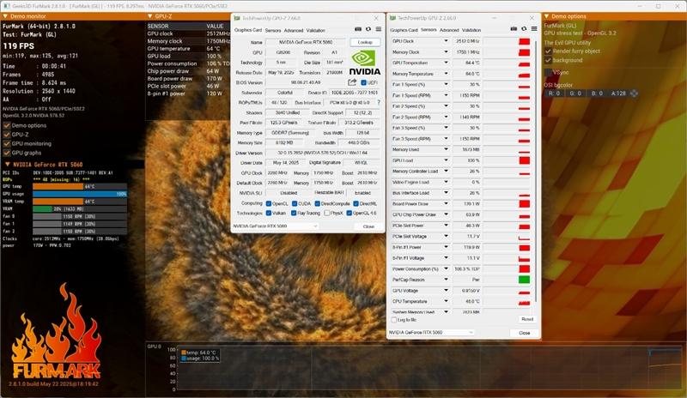Image resolution: width=687 pixels, height=398 pixels.
Task: Select Validation tab in Graphics Card window
Action: tap(315, 30)
